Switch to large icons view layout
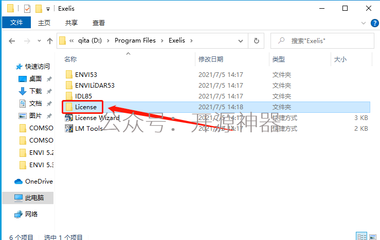The width and height of the screenshot is (380, 240). [373, 236]
